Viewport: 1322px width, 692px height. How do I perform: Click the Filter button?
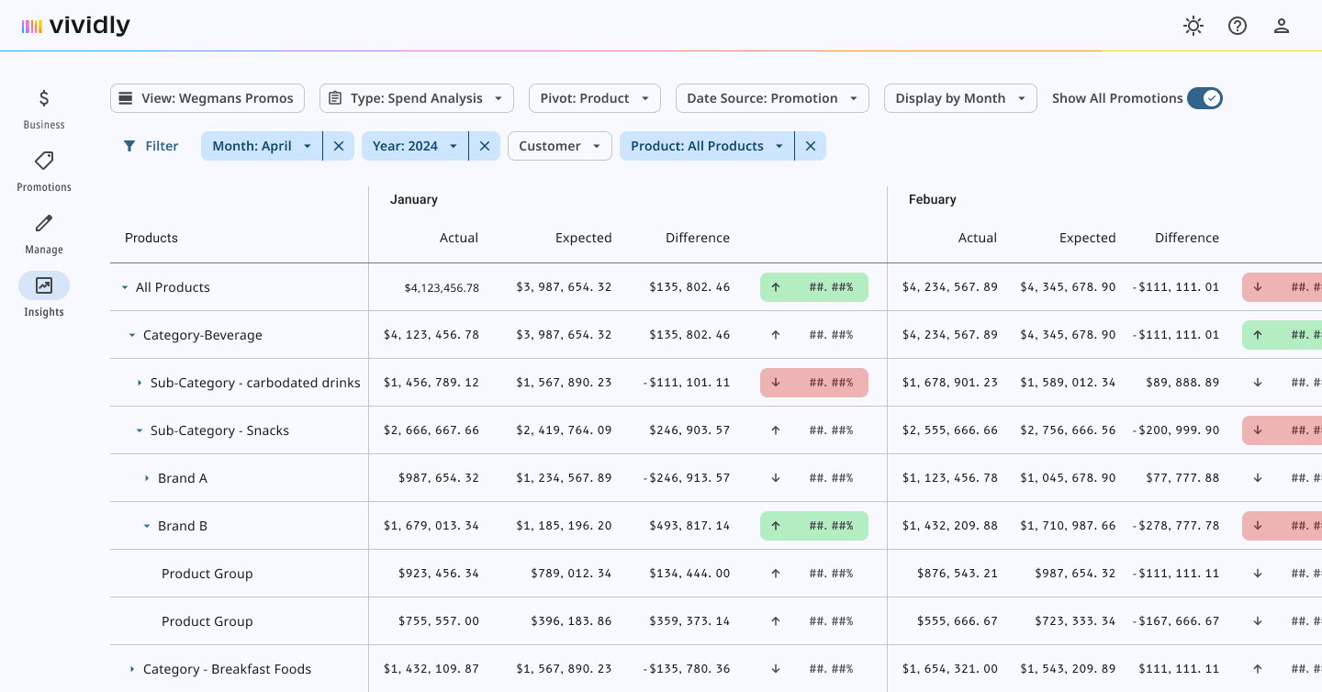pos(151,146)
